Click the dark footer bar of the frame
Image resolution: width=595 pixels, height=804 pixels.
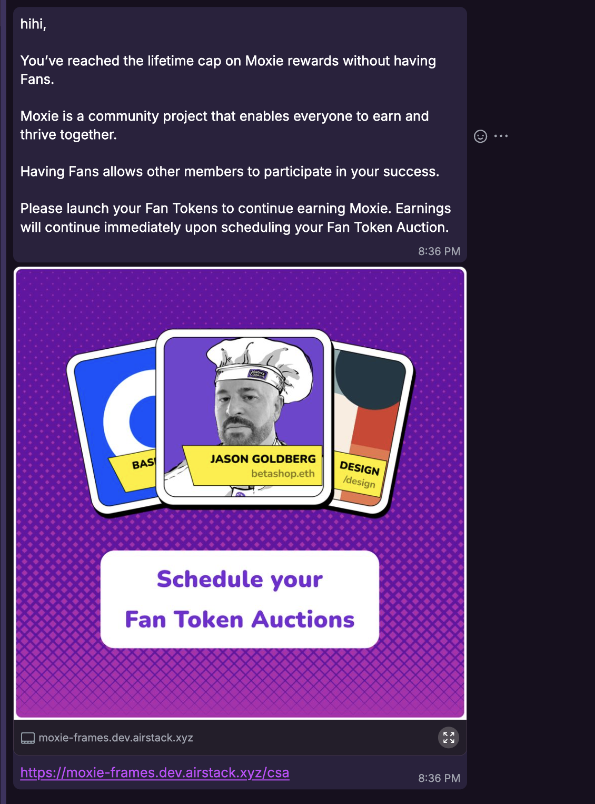pyautogui.click(x=240, y=738)
